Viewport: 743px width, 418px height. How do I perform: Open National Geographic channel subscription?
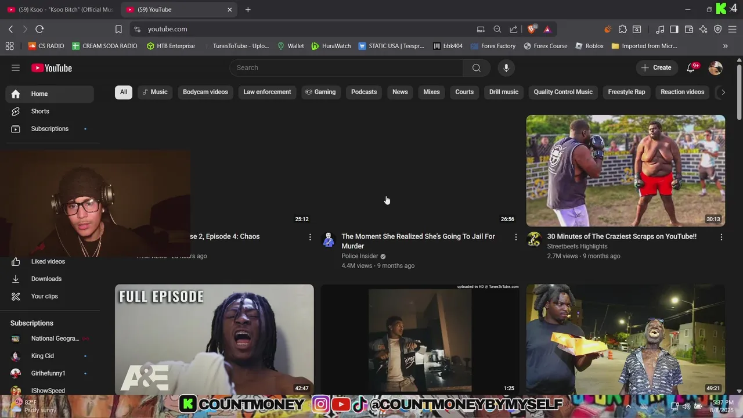click(x=50, y=339)
